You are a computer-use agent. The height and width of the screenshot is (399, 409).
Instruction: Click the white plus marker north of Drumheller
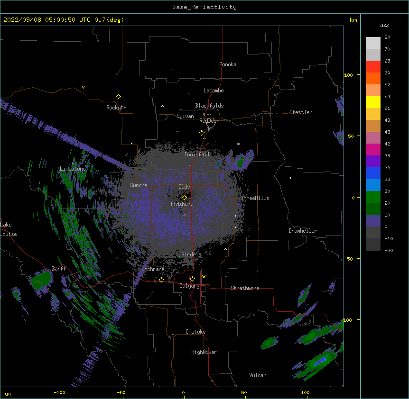[290, 178]
